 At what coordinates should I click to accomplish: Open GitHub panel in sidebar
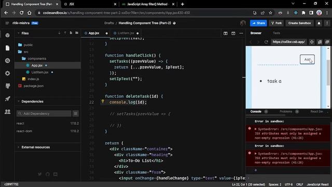point(7,86)
